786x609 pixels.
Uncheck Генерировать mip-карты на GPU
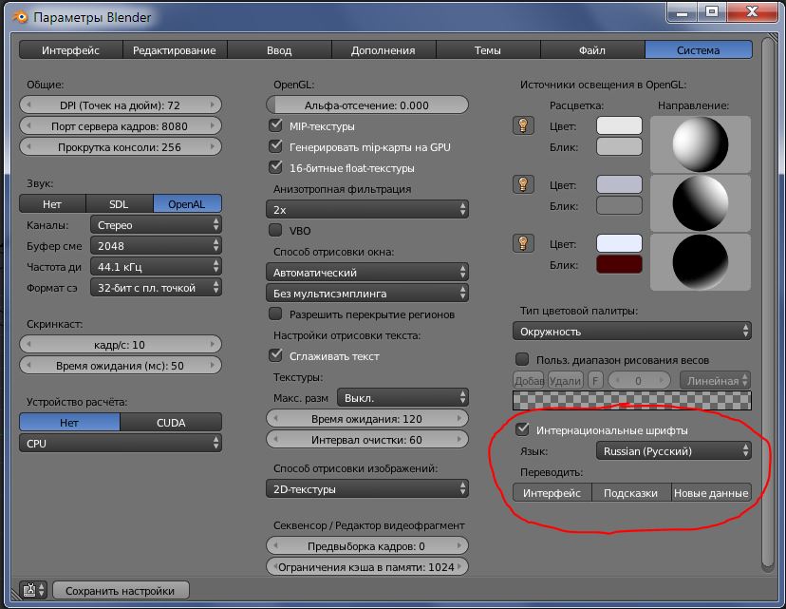275,146
